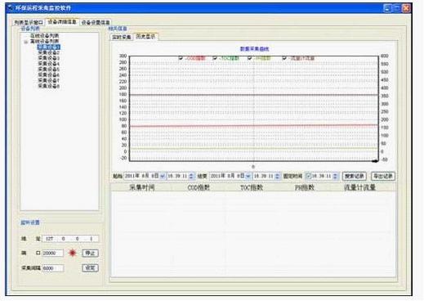
Task: Click the end time spinner
Action: click(278, 176)
